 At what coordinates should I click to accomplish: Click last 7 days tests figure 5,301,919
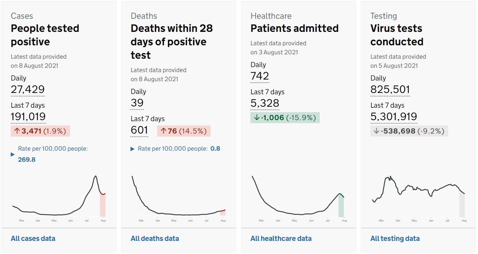click(394, 116)
